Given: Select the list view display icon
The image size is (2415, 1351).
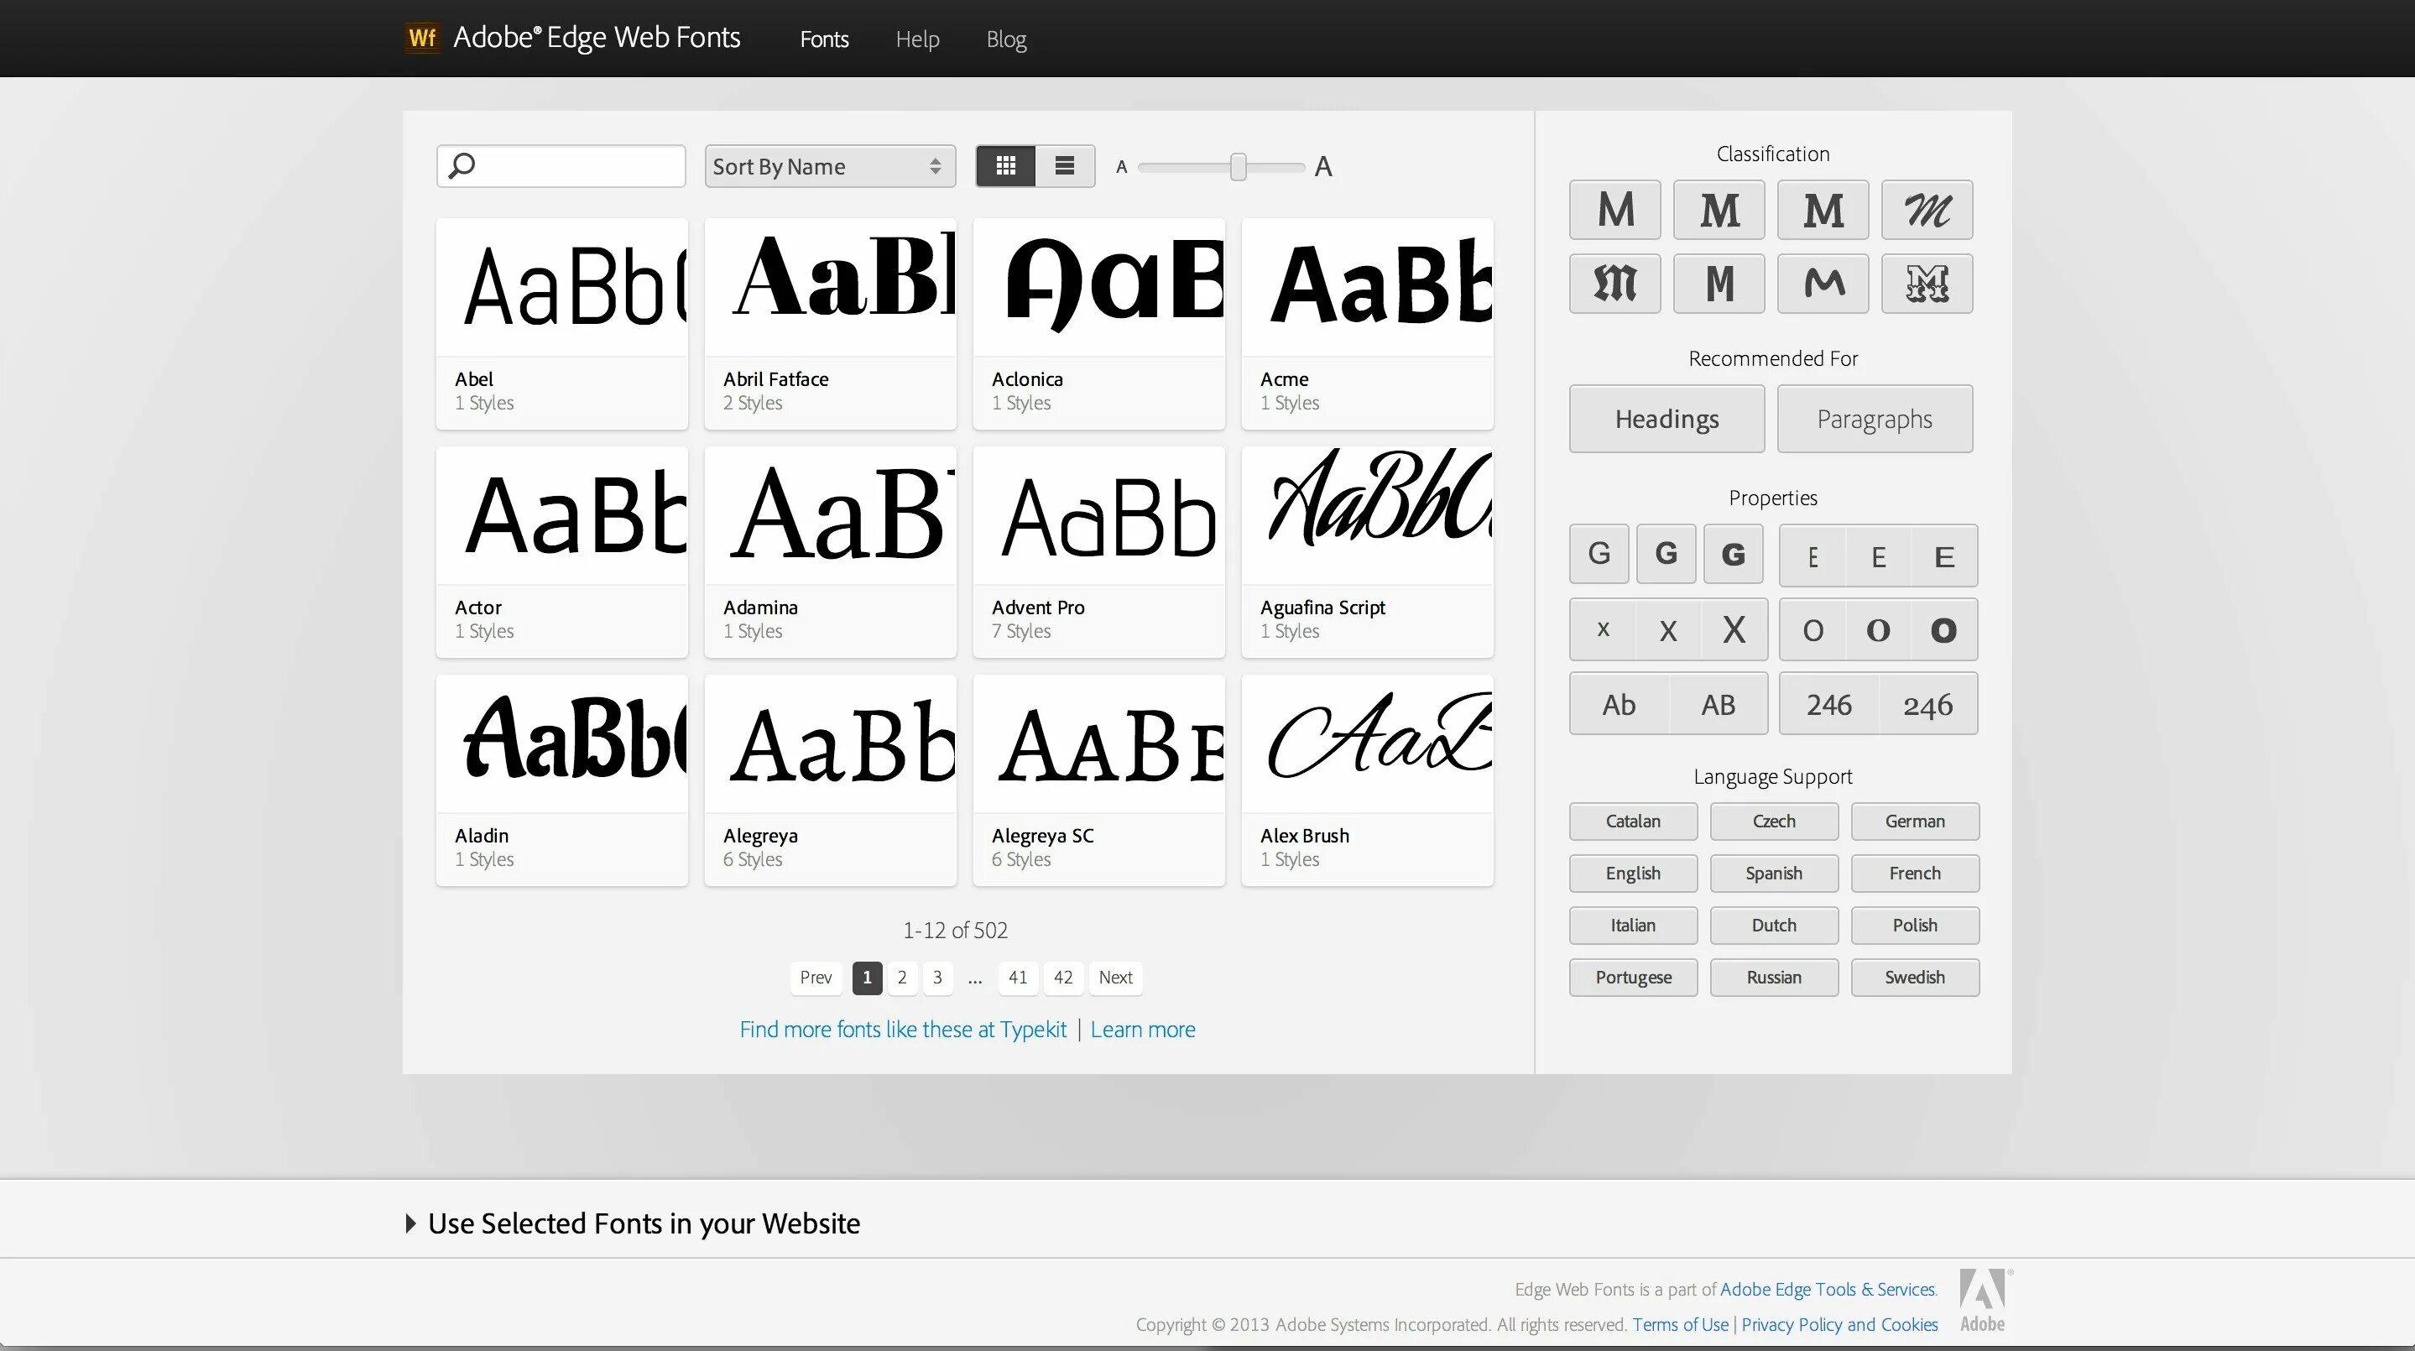Looking at the screenshot, I should pos(1063,164).
